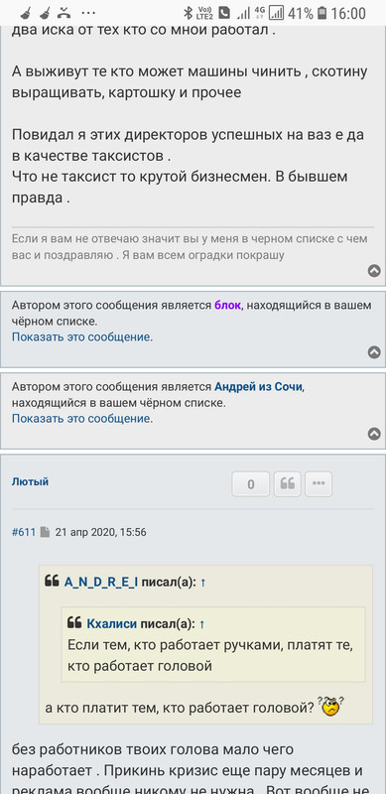Tap the missed call notification icon
The image size is (386, 794).
pyautogui.click(x=64, y=13)
